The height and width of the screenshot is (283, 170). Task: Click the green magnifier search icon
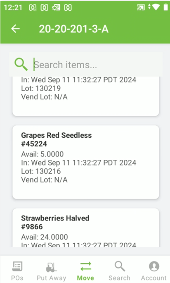[21, 64]
